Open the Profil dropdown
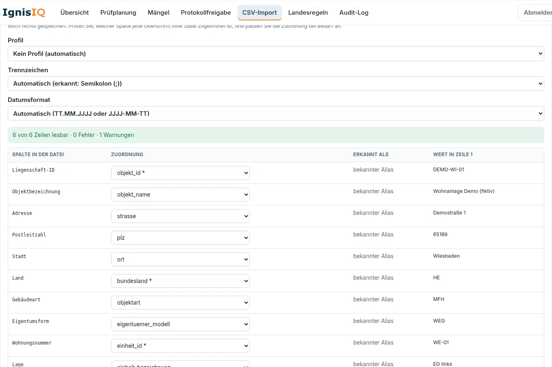 [276, 54]
